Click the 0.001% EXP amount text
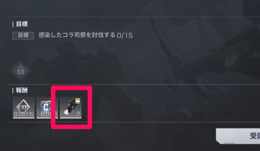Image resolution: width=260 pixels, height=151 pixels. pyautogui.click(x=24, y=114)
